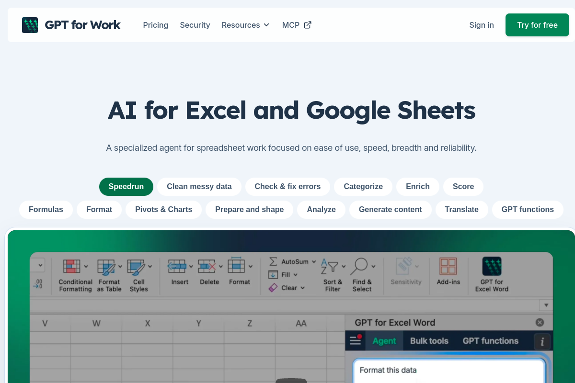This screenshot has height=383, width=575.
Task: Open the Insert dropdown arrow
Action: (x=191, y=266)
